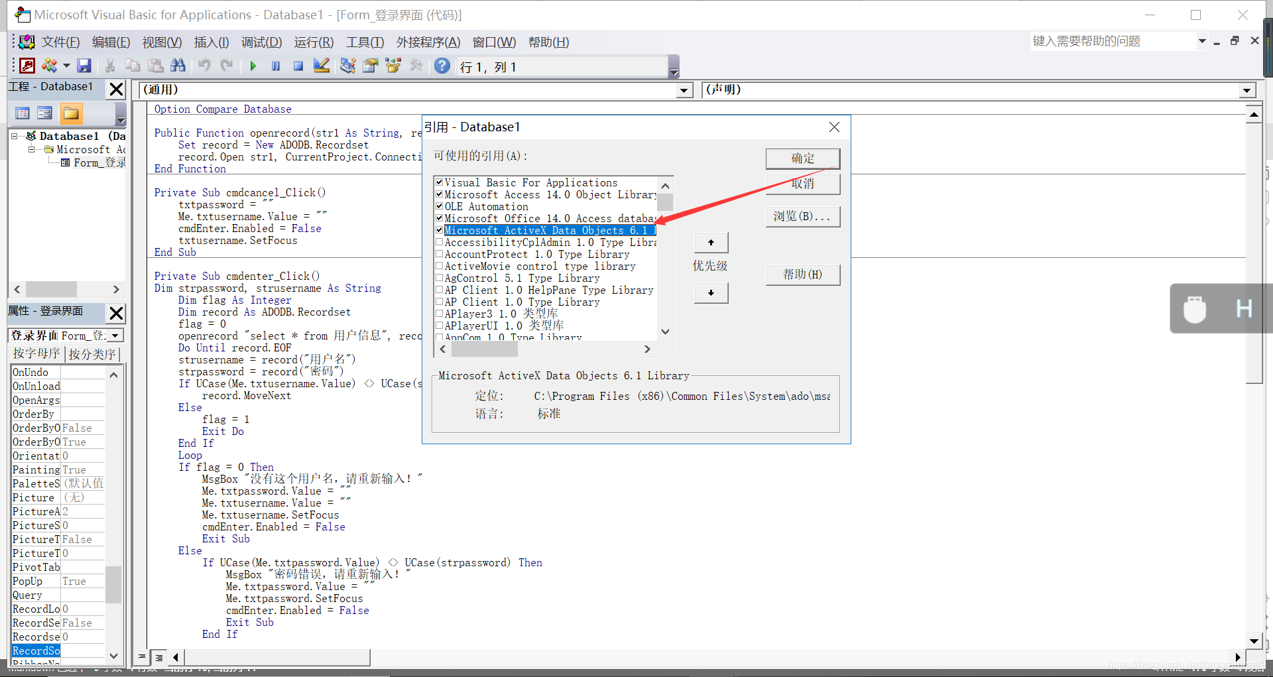Click 确定 in the References dialog

(803, 158)
